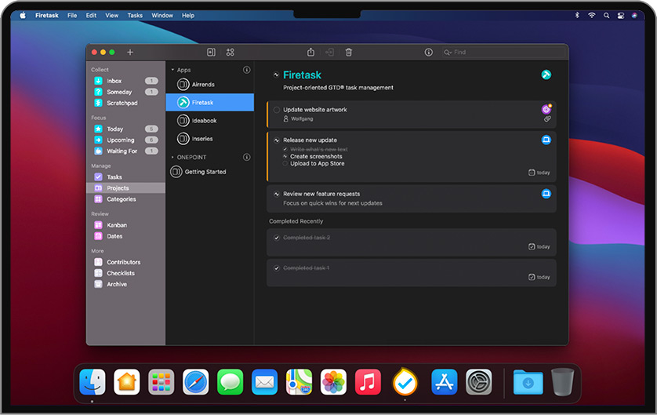Open Scratchpad in the Collect section
The image size is (657, 415).
(122, 103)
